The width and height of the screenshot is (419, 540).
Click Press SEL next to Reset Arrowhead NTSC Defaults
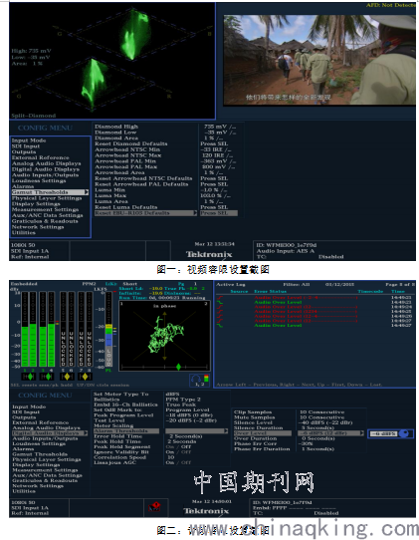[214, 178]
